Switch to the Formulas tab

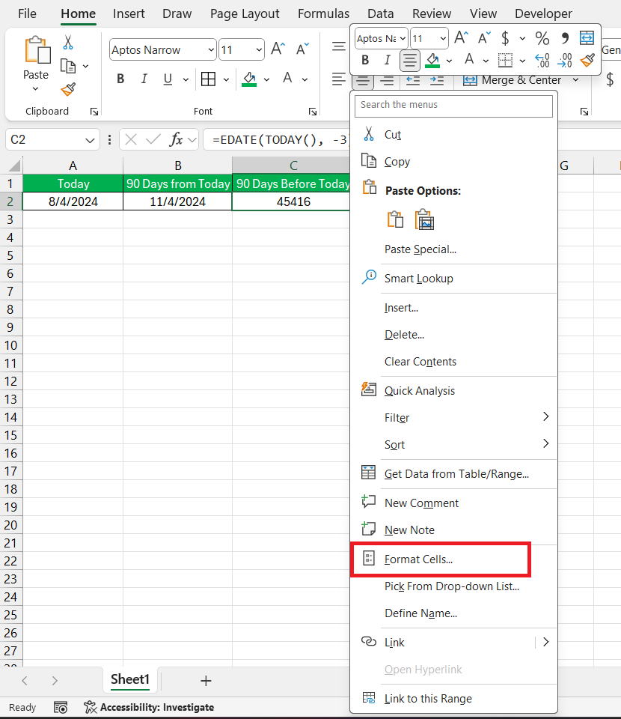point(323,13)
